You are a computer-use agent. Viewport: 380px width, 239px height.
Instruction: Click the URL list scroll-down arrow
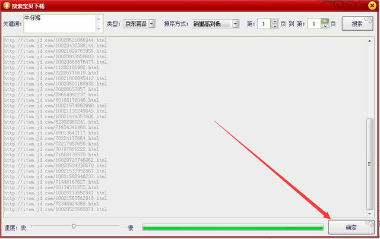tap(369, 213)
